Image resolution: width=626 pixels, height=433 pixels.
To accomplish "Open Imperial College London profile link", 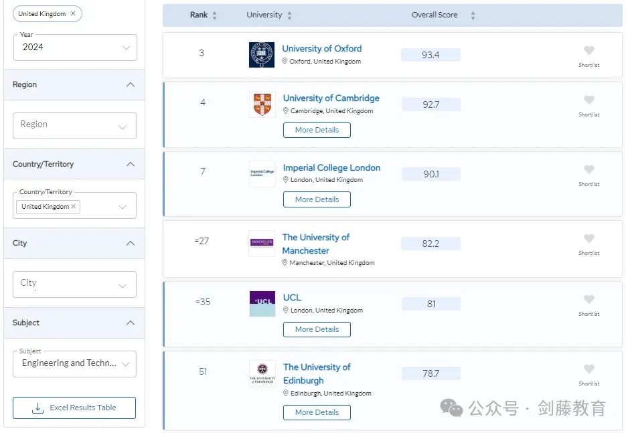I will pos(331,167).
